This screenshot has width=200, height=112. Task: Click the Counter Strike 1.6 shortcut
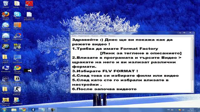point(17,91)
